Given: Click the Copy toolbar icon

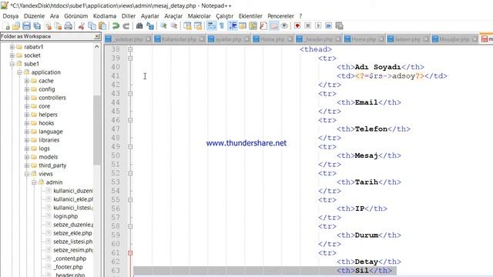Looking at the screenshot, I should coord(92,26).
